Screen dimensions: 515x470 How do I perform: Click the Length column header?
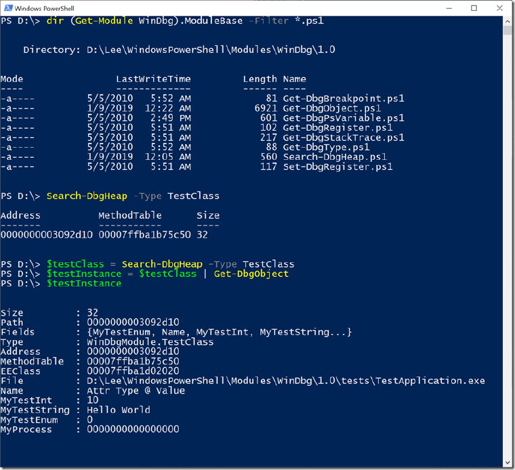click(x=260, y=79)
